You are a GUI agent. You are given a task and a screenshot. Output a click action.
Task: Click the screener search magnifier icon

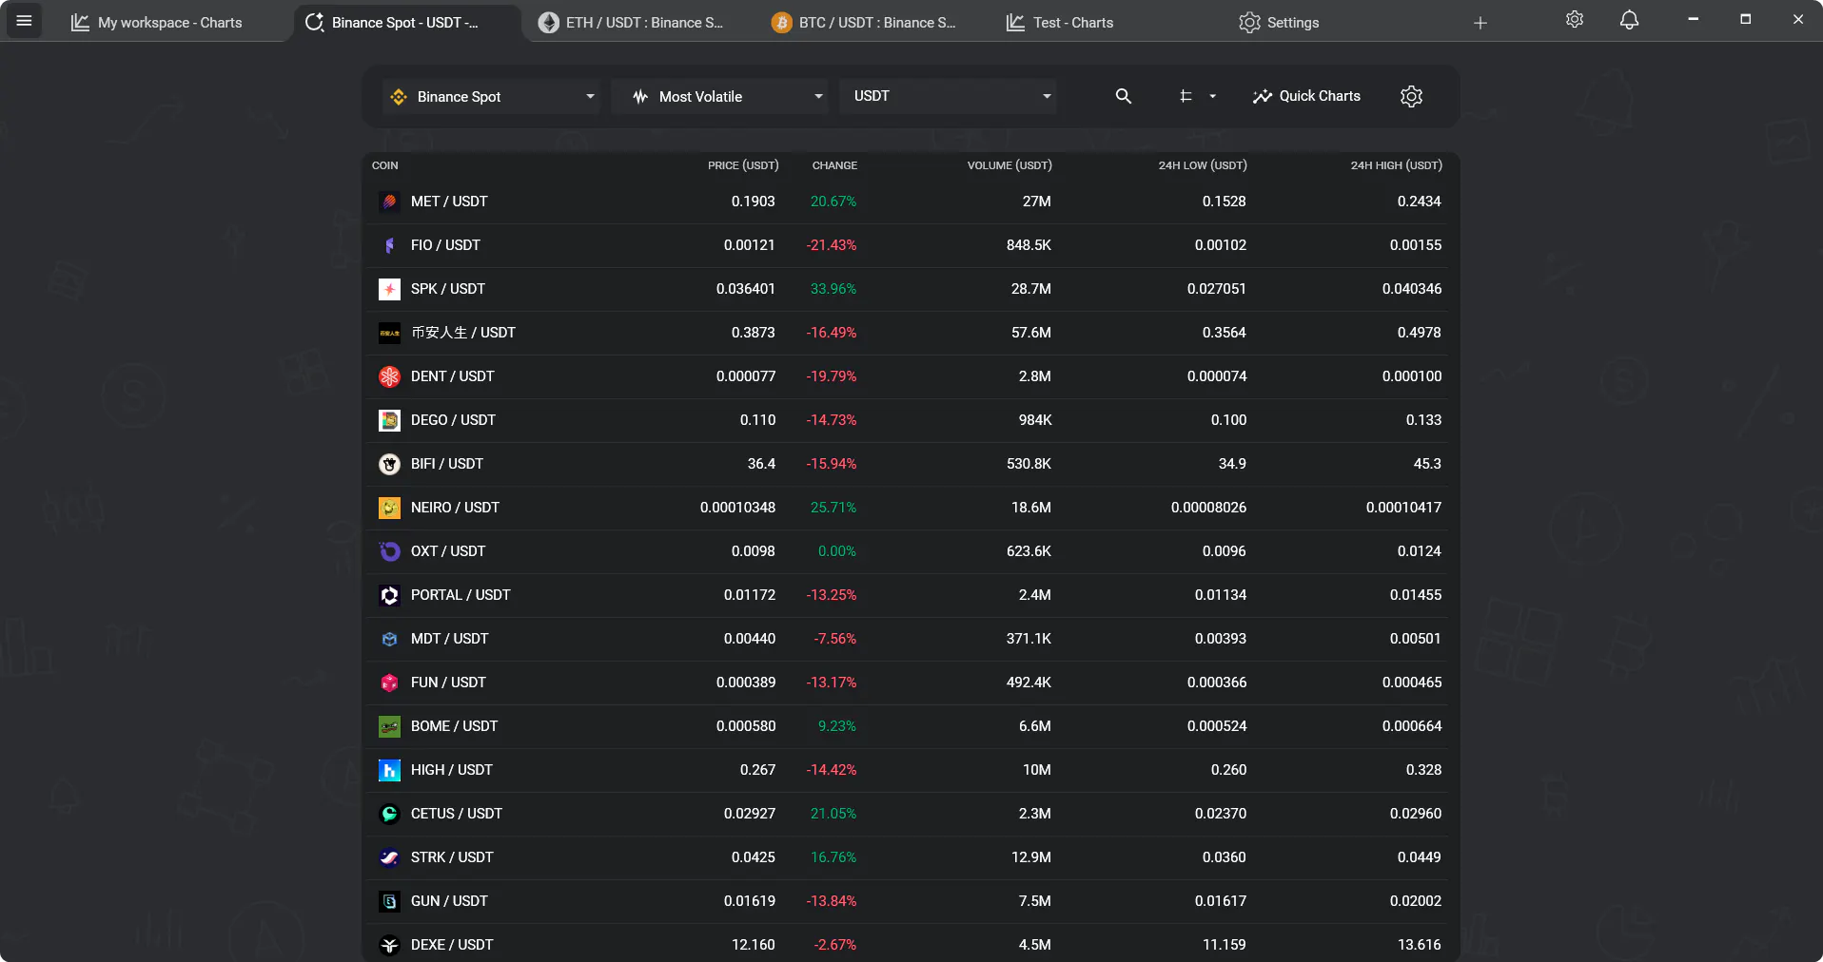tap(1124, 96)
